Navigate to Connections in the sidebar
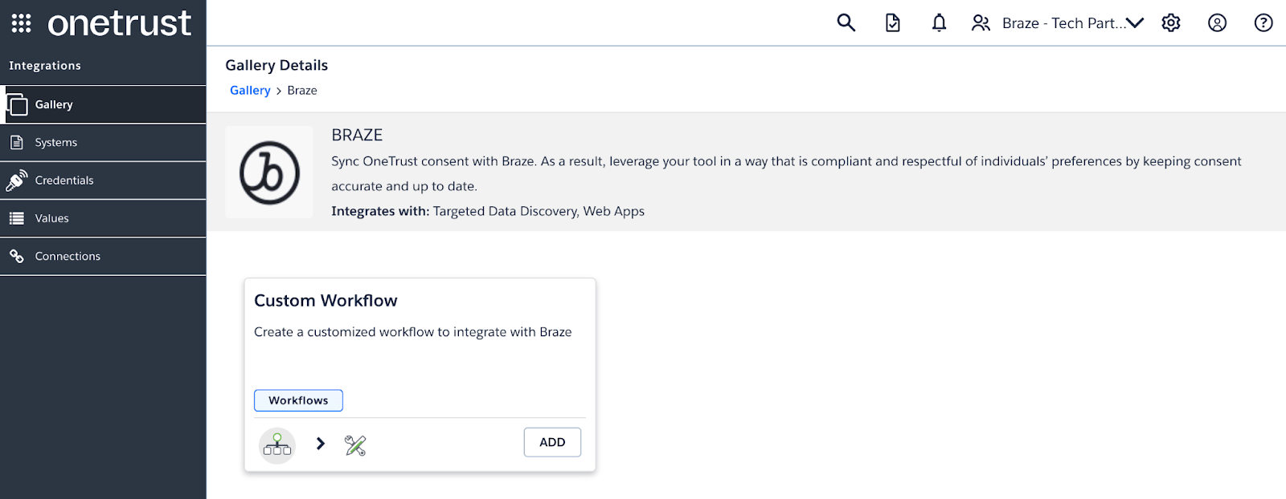The width and height of the screenshot is (1286, 499). click(68, 256)
